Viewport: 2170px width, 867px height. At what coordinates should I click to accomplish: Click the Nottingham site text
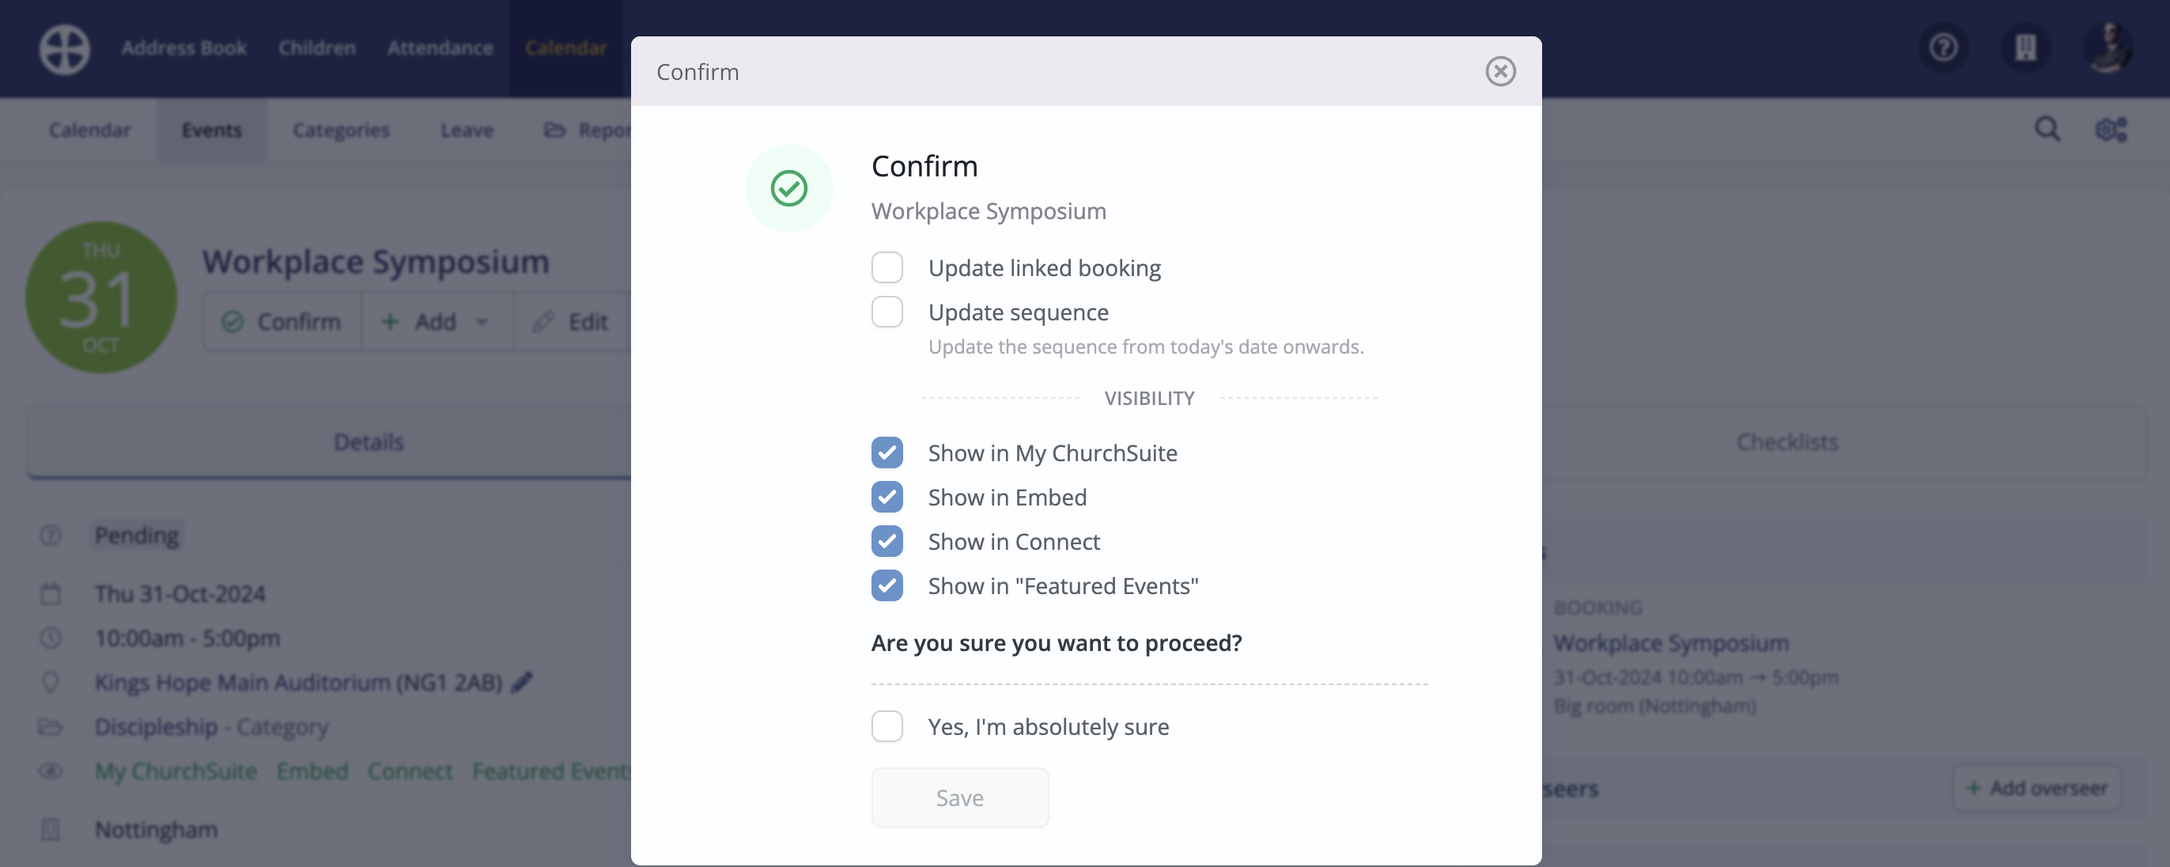(156, 829)
